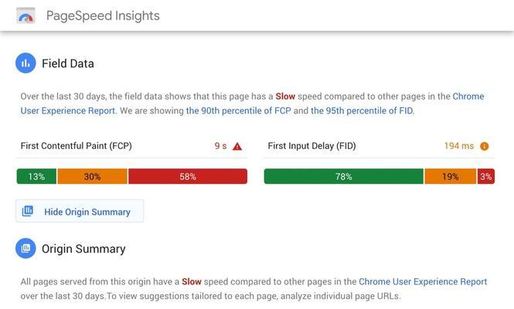Hide the Origin Summary section

[80, 212]
